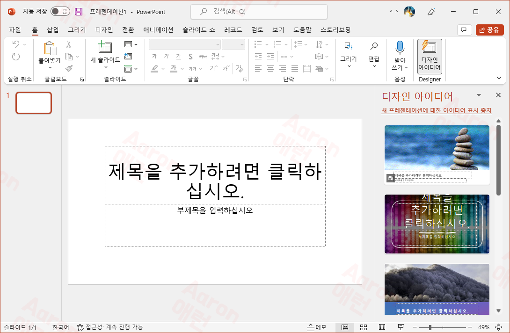This screenshot has width=510, height=333.
Task: Click the numbered list icon
Action: pyautogui.click(x=277, y=44)
